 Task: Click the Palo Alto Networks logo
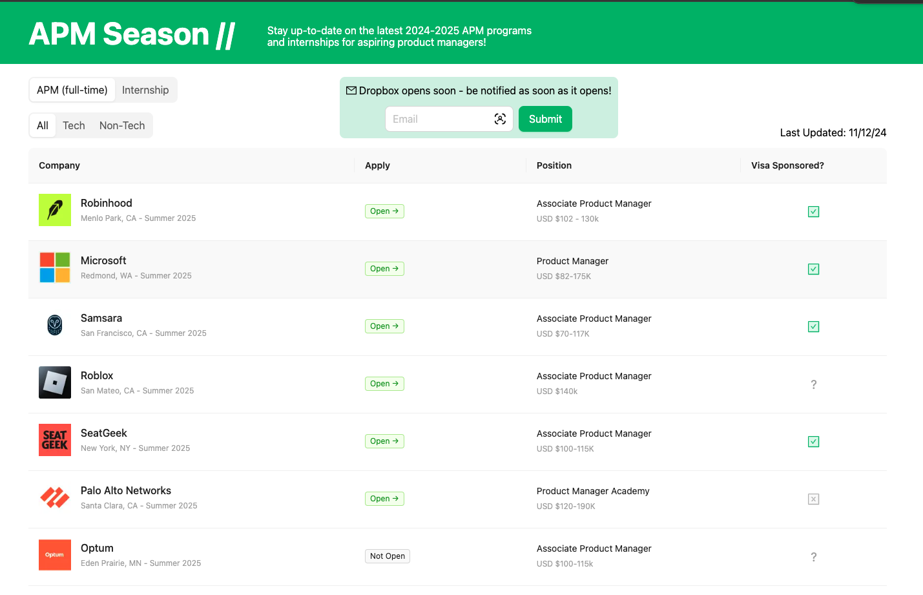pos(55,497)
